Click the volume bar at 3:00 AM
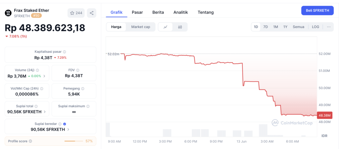The height and width of the screenshot is (149, 339). point(263,130)
